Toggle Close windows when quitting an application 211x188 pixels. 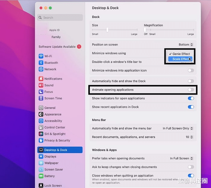[x=191, y=175]
